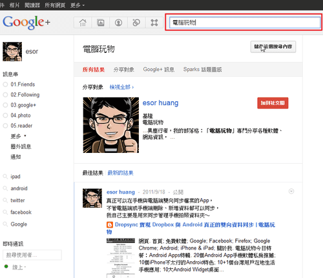Click the green online status dot

[x=6, y=266]
